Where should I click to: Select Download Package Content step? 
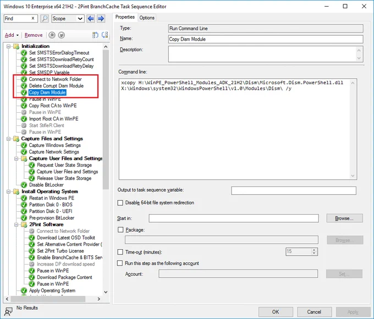[x=64, y=277]
